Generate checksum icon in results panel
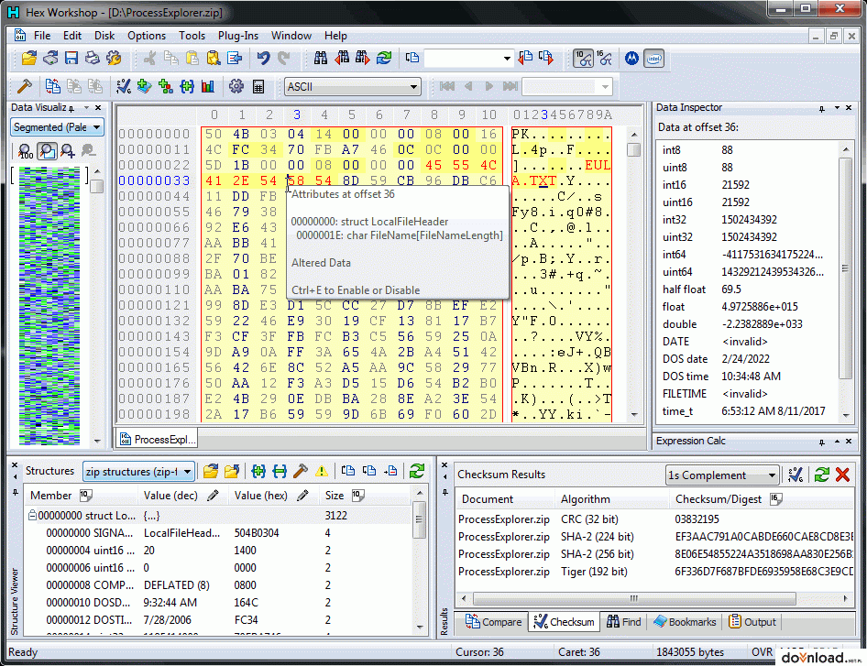867x666 pixels. pos(796,475)
